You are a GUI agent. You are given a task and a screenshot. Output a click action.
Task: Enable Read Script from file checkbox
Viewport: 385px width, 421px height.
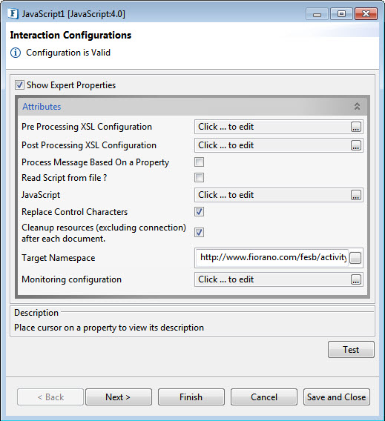[x=199, y=177]
